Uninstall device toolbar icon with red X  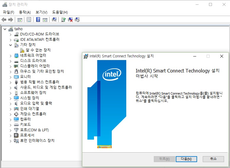70,20
